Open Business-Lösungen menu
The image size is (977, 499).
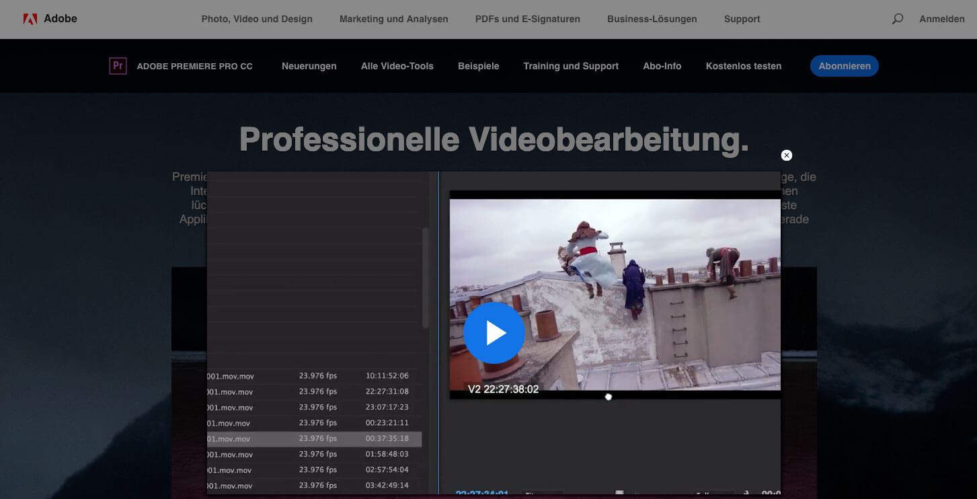pyautogui.click(x=652, y=19)
